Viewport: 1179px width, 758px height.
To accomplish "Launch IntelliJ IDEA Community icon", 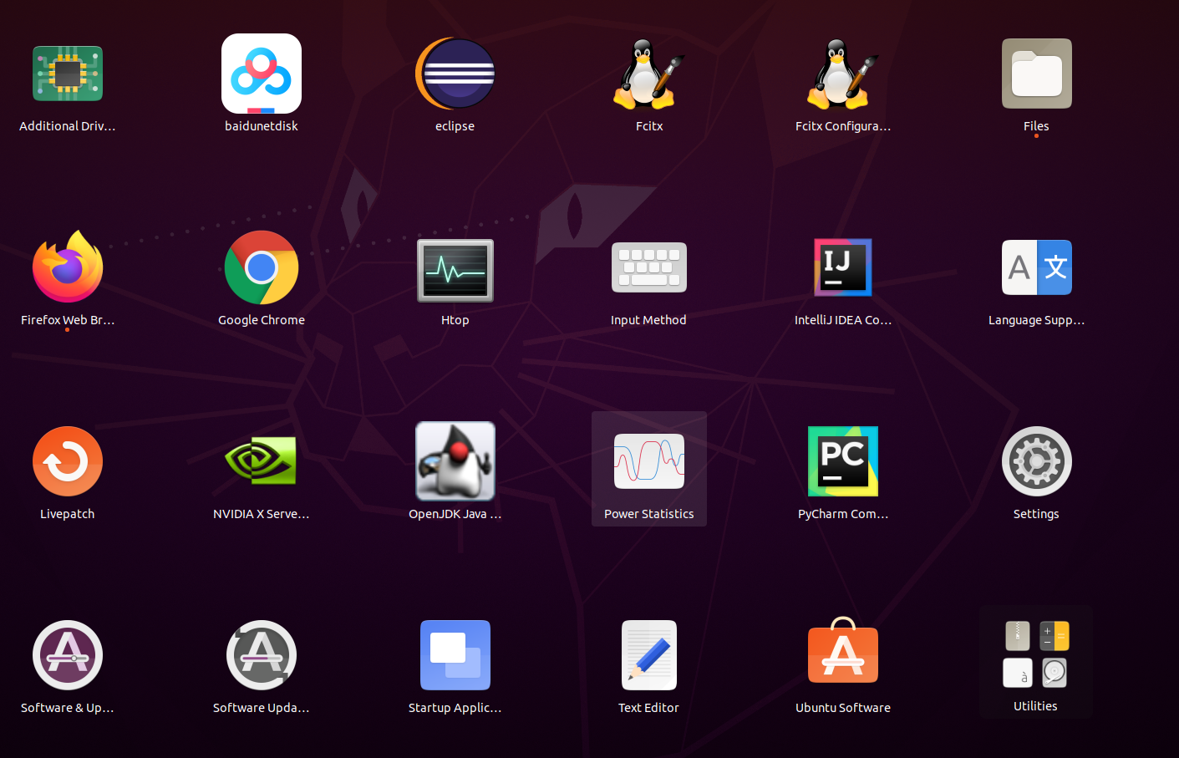I will (843, 267).
